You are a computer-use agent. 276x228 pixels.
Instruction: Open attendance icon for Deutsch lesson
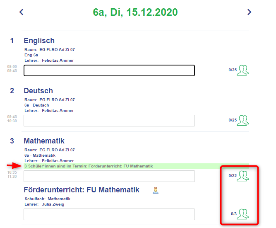243,120
